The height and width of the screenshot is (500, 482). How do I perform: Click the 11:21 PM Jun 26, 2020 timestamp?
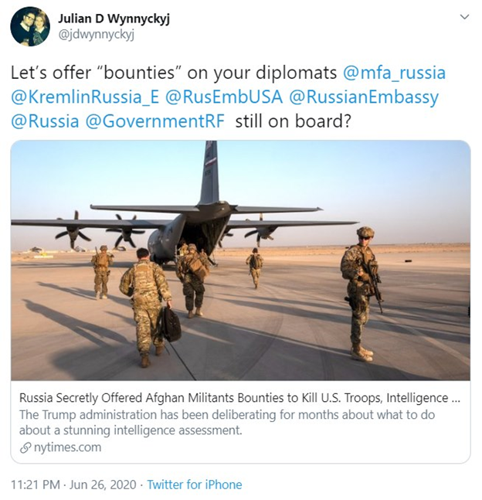(73, 485)
